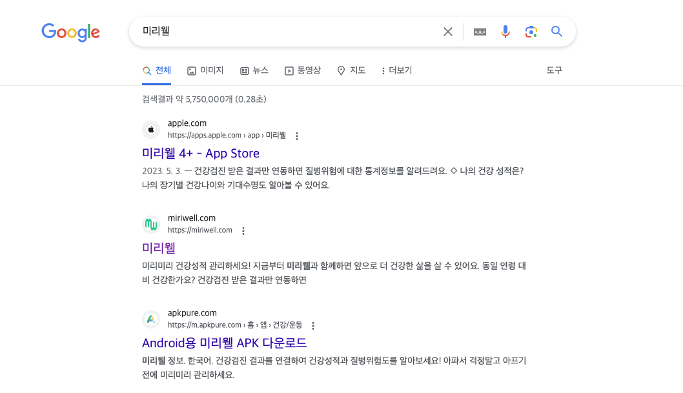Click the miriwell.com site name text
The height and width of the screenshot is (393, 683).
[192, 218]
